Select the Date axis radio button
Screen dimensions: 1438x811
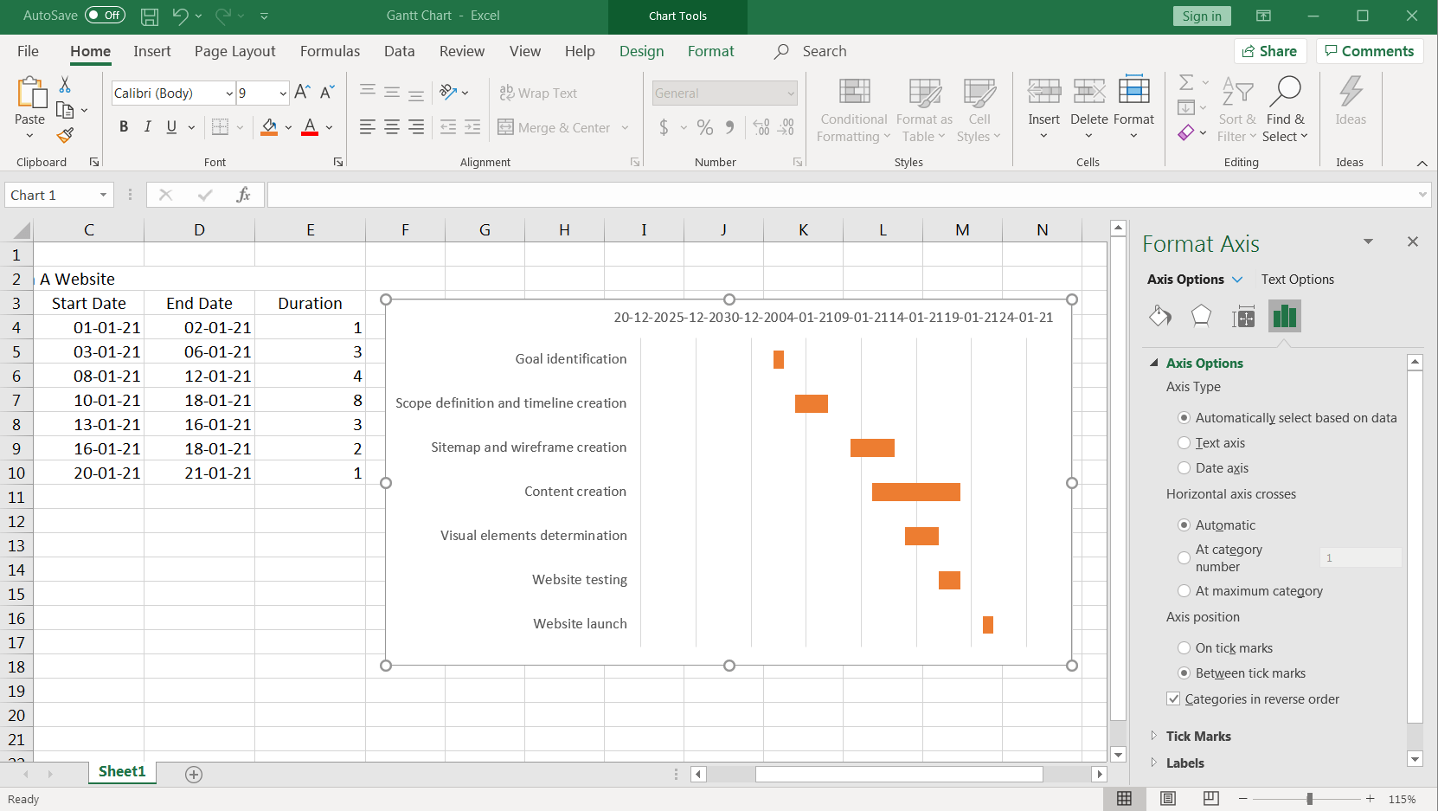tap(1184, 468)
